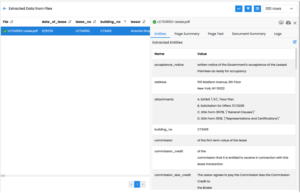The image size is (300, 193).
Task: Click the Name column header in entities
Action: (x=159, y=54)
